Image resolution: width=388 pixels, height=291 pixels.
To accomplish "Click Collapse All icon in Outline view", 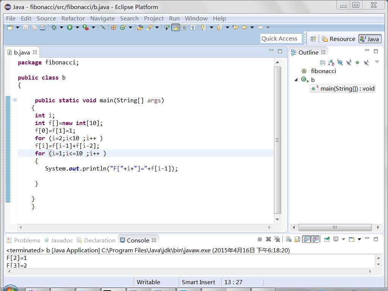I will click(x=323, y=63).
